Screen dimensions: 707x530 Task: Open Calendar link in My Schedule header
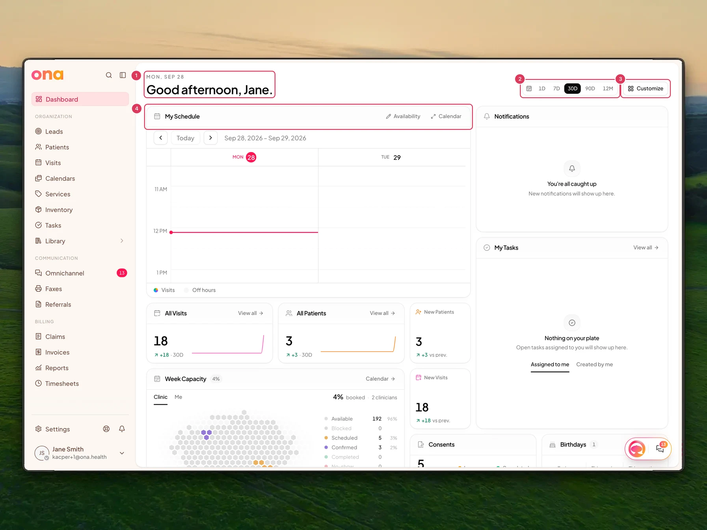pos(446,117)
